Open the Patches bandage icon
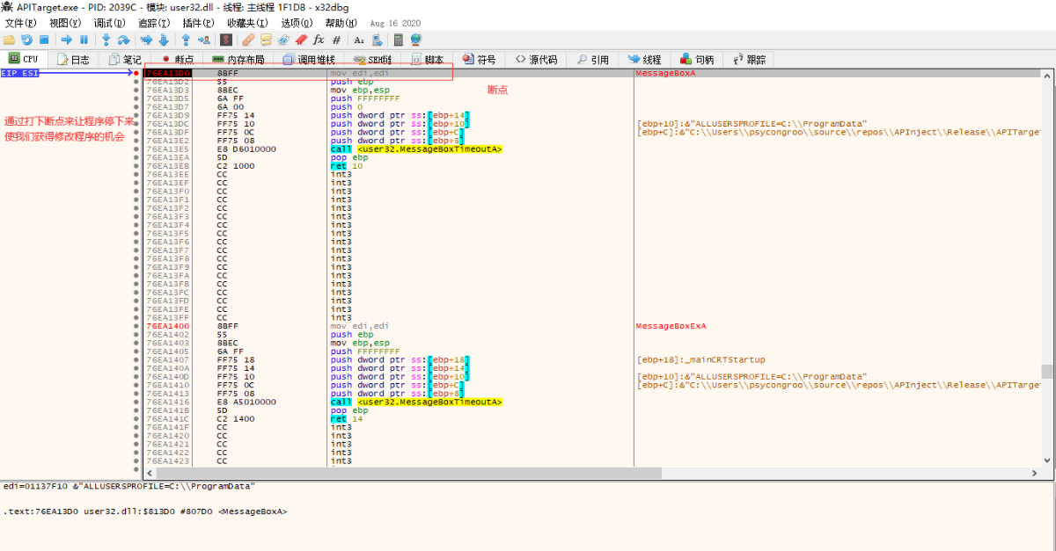 tap(248, 40)
